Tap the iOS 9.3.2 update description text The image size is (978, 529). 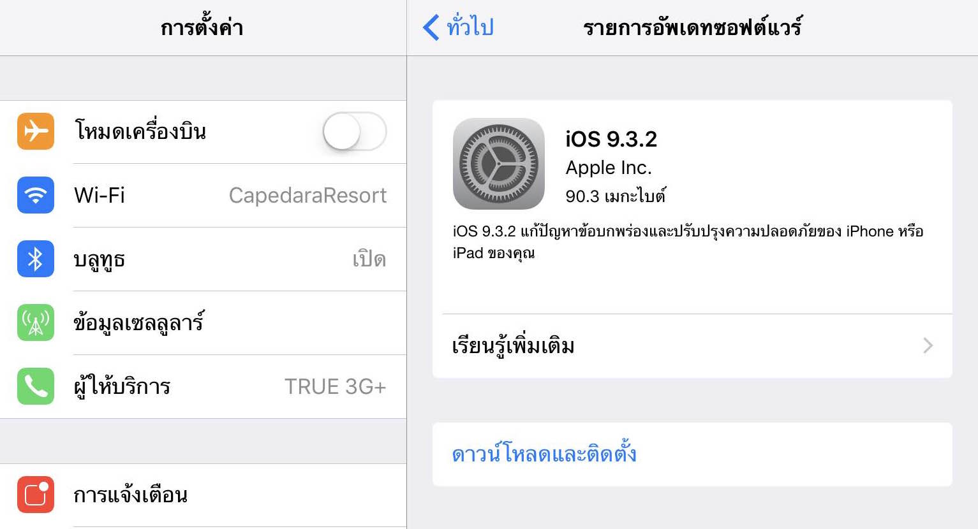tap(688, 242)
